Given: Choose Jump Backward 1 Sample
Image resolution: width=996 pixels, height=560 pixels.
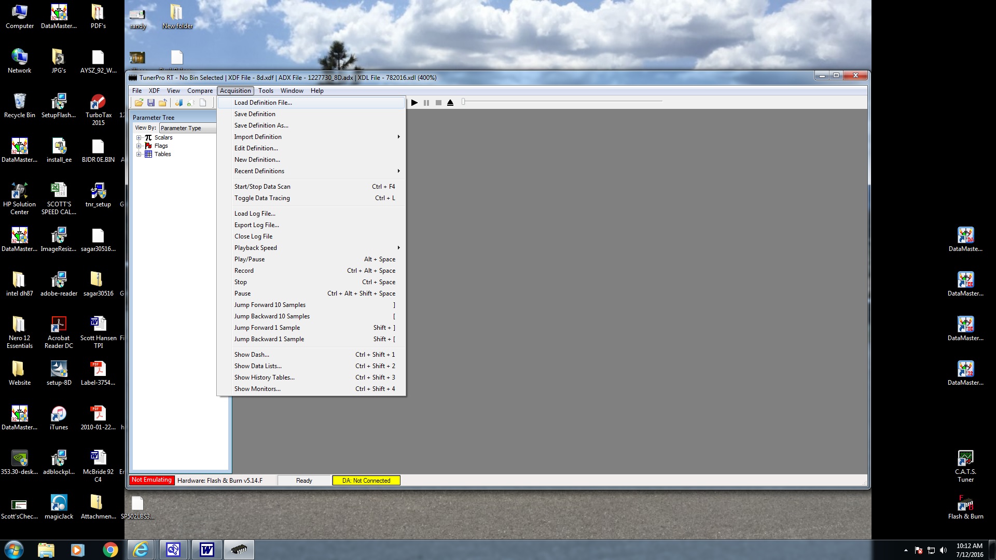Looking at the screenshot, I should coord(311,339).
